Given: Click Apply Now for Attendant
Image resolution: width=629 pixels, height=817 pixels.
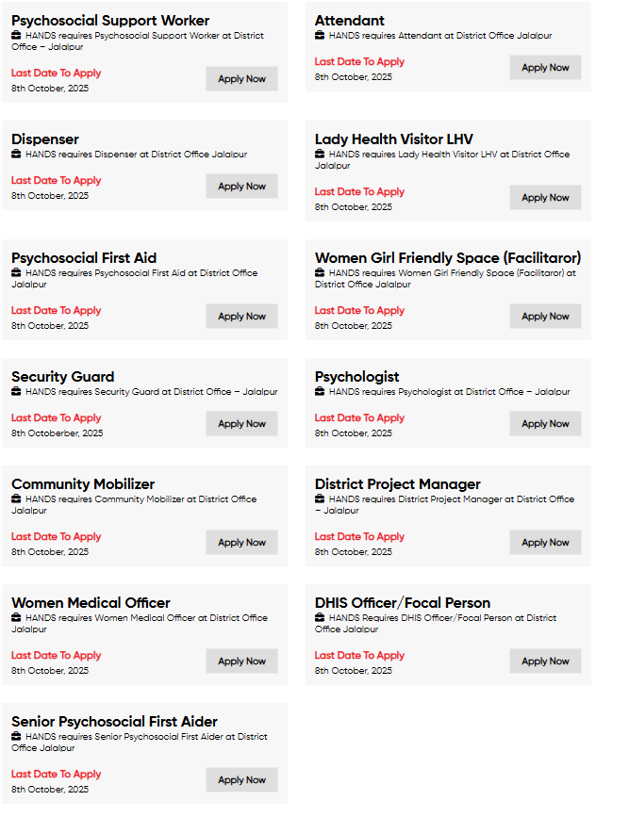Looking at the screenshot, I should pos(545,67).
